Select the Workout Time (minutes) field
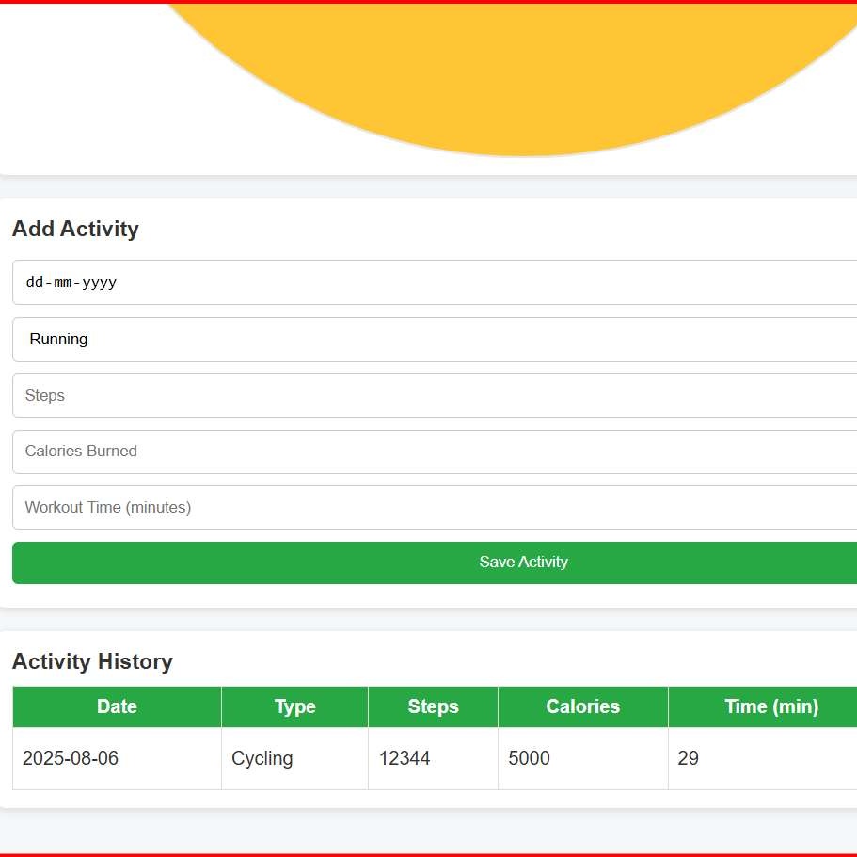The height and width of the screenshot is (857, 857). (435, 508)
